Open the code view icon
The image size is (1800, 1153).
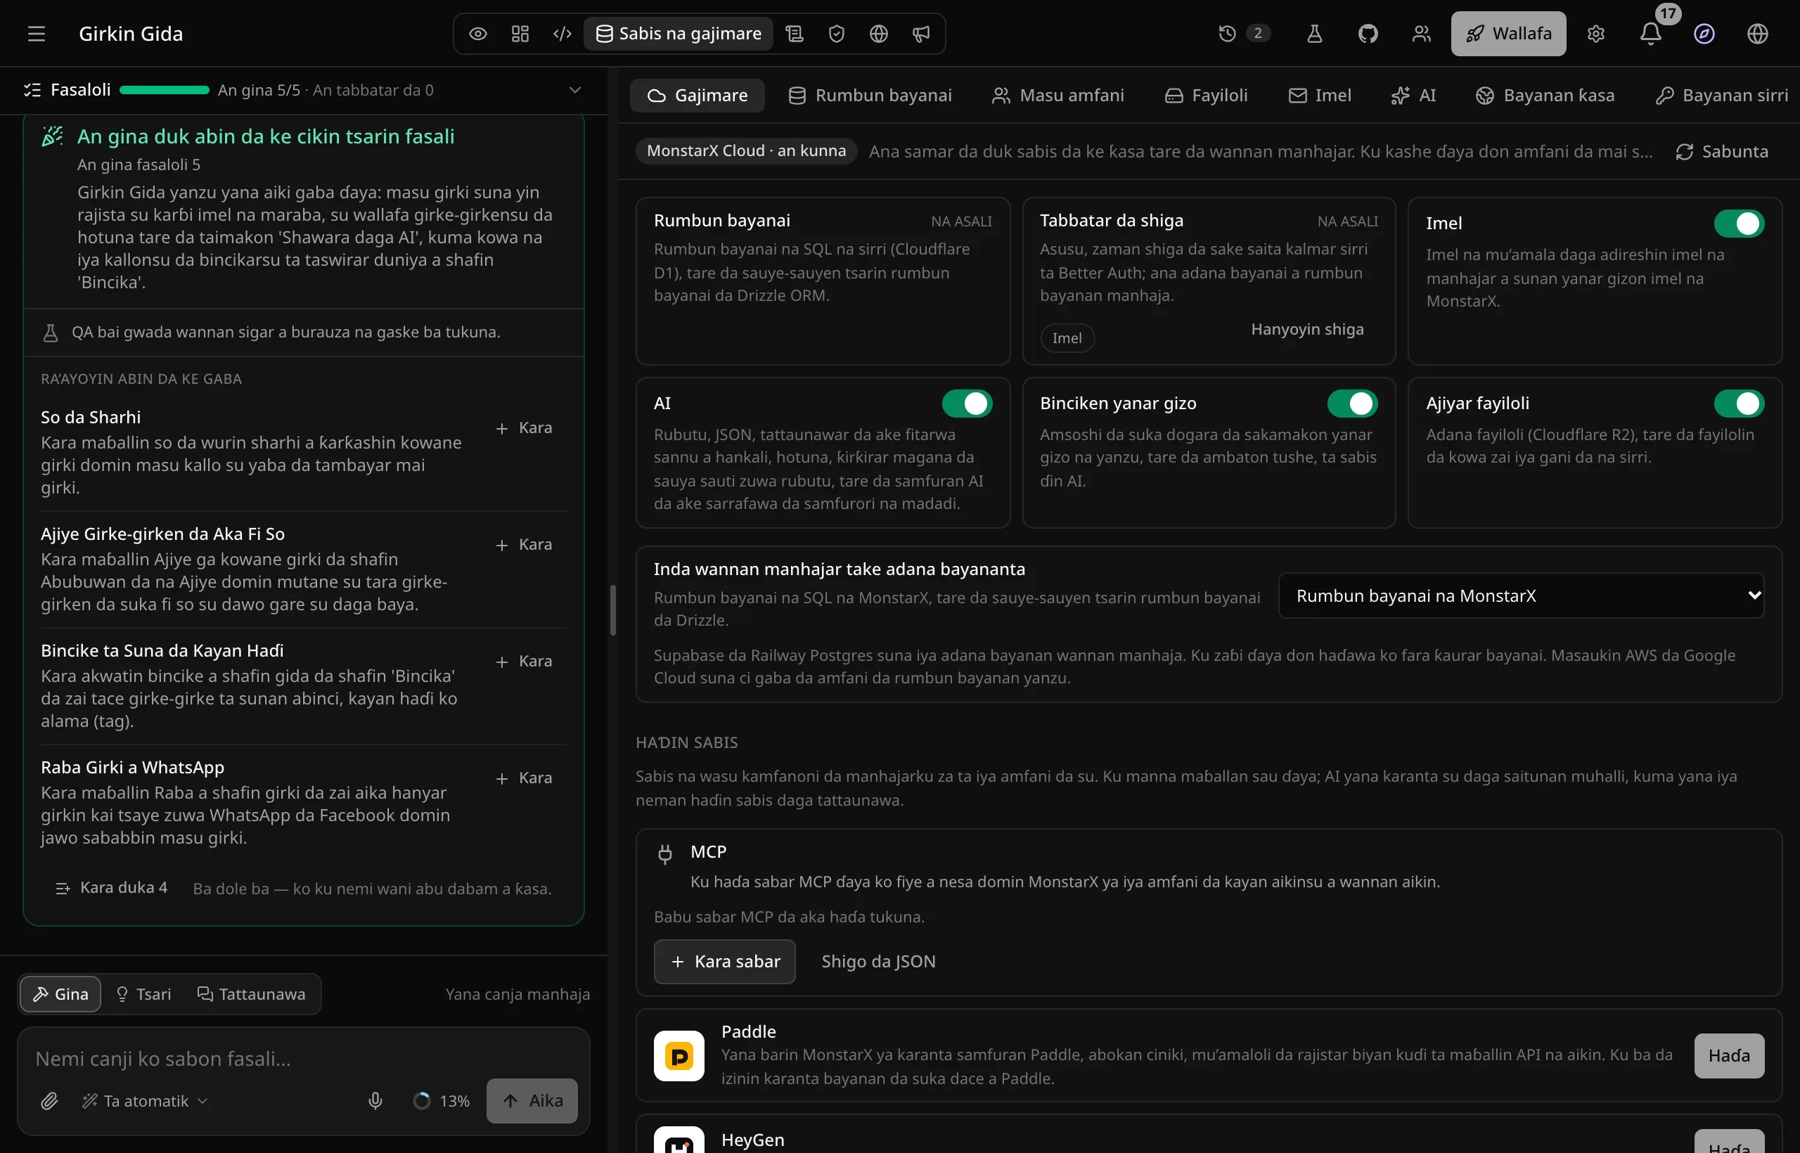pyautogui.click(x=562, y=34)
